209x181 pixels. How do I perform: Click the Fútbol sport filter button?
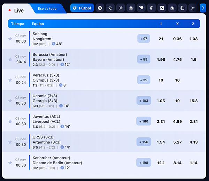click(x=82, y=8)
